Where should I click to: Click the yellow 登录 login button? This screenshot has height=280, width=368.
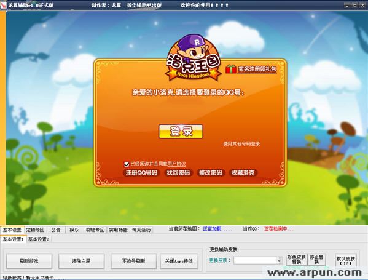coord(181,131)
